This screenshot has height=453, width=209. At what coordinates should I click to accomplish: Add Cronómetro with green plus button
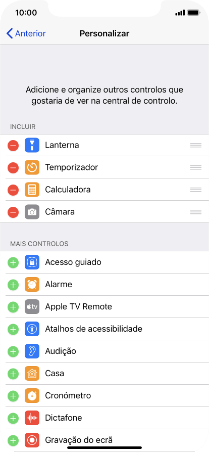(13, 396)
